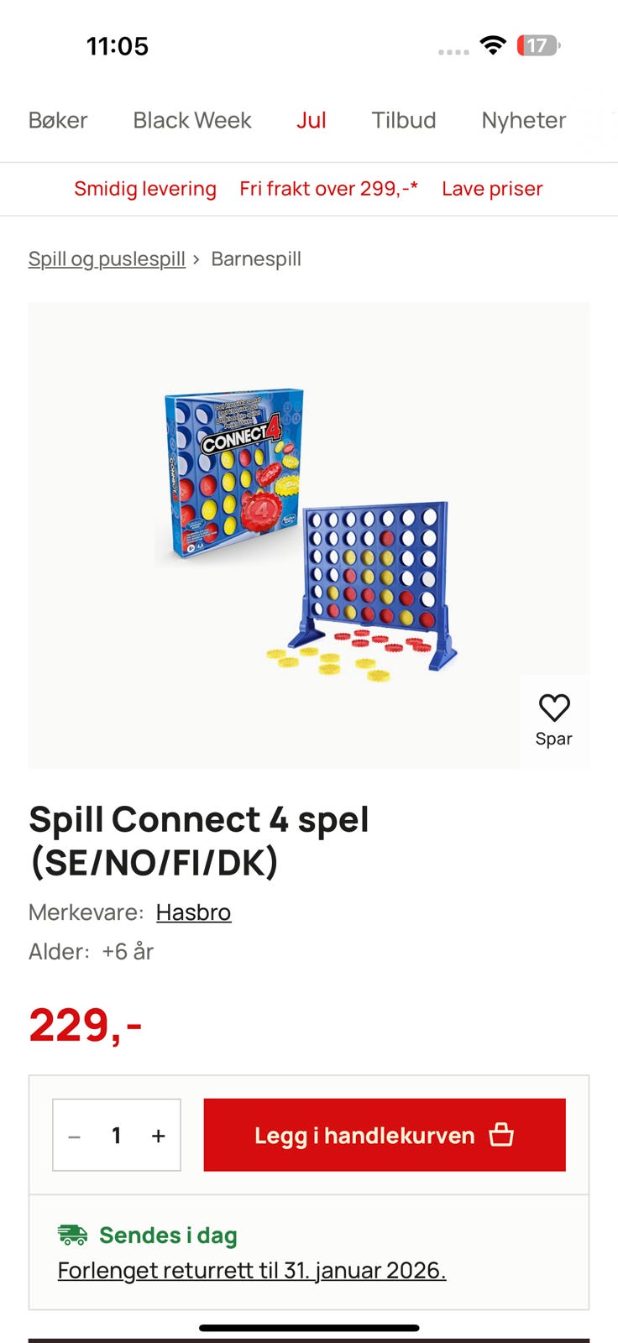
Task: Open the Connect 4 product image
Action: click(309, 535)
